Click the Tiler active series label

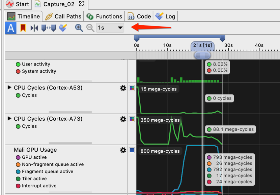coord(34,179)
